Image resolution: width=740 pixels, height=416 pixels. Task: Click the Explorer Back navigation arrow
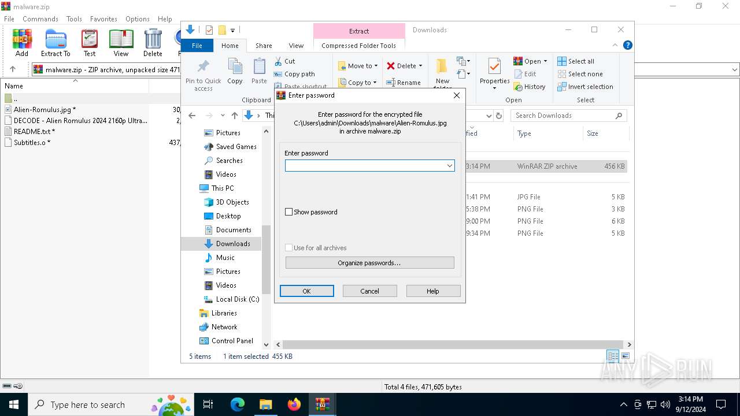(192, 116)
